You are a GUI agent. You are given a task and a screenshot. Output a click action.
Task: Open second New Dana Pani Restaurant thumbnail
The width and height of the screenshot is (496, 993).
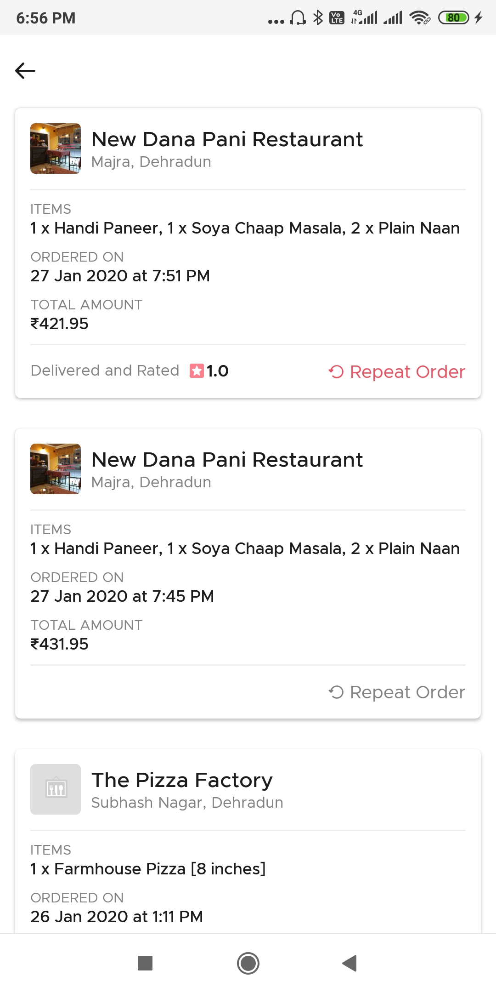[x=56, y=469]
